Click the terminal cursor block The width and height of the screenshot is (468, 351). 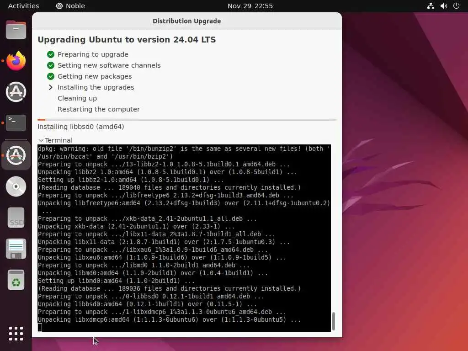click(x=40, y=327)
